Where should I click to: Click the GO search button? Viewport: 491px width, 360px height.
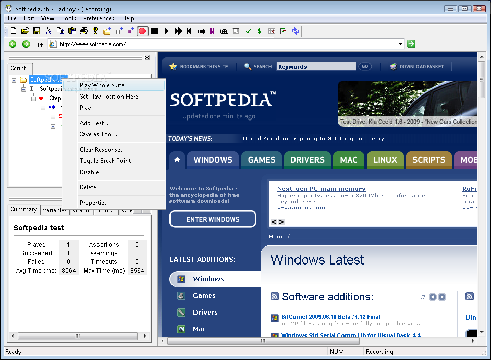tap(365, 66)
